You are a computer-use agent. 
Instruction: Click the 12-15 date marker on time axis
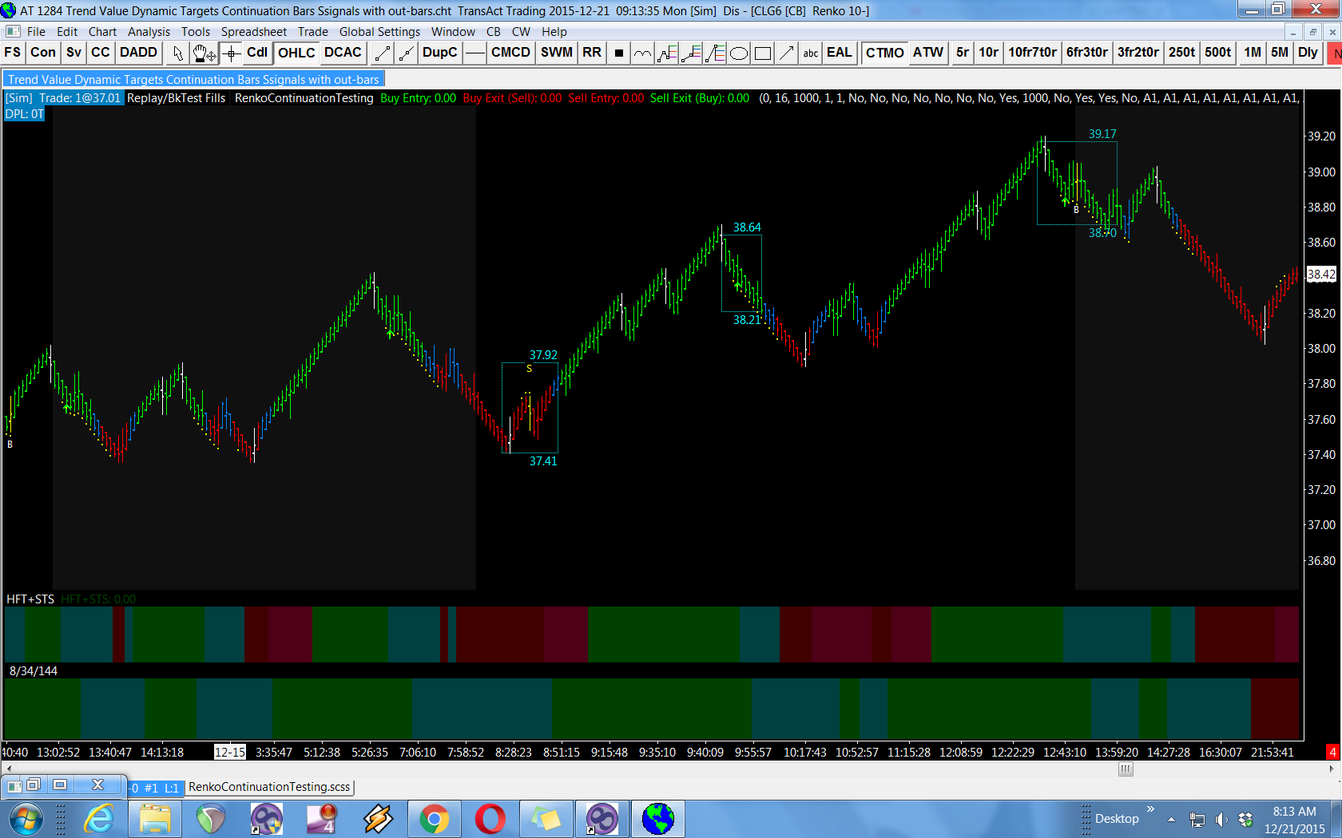tap(230, 752)
